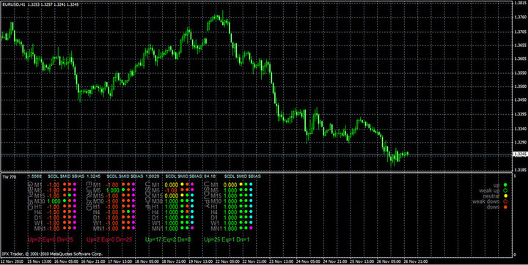Click green $CDL dot in GBPUSD M30 row

[65, 201]
